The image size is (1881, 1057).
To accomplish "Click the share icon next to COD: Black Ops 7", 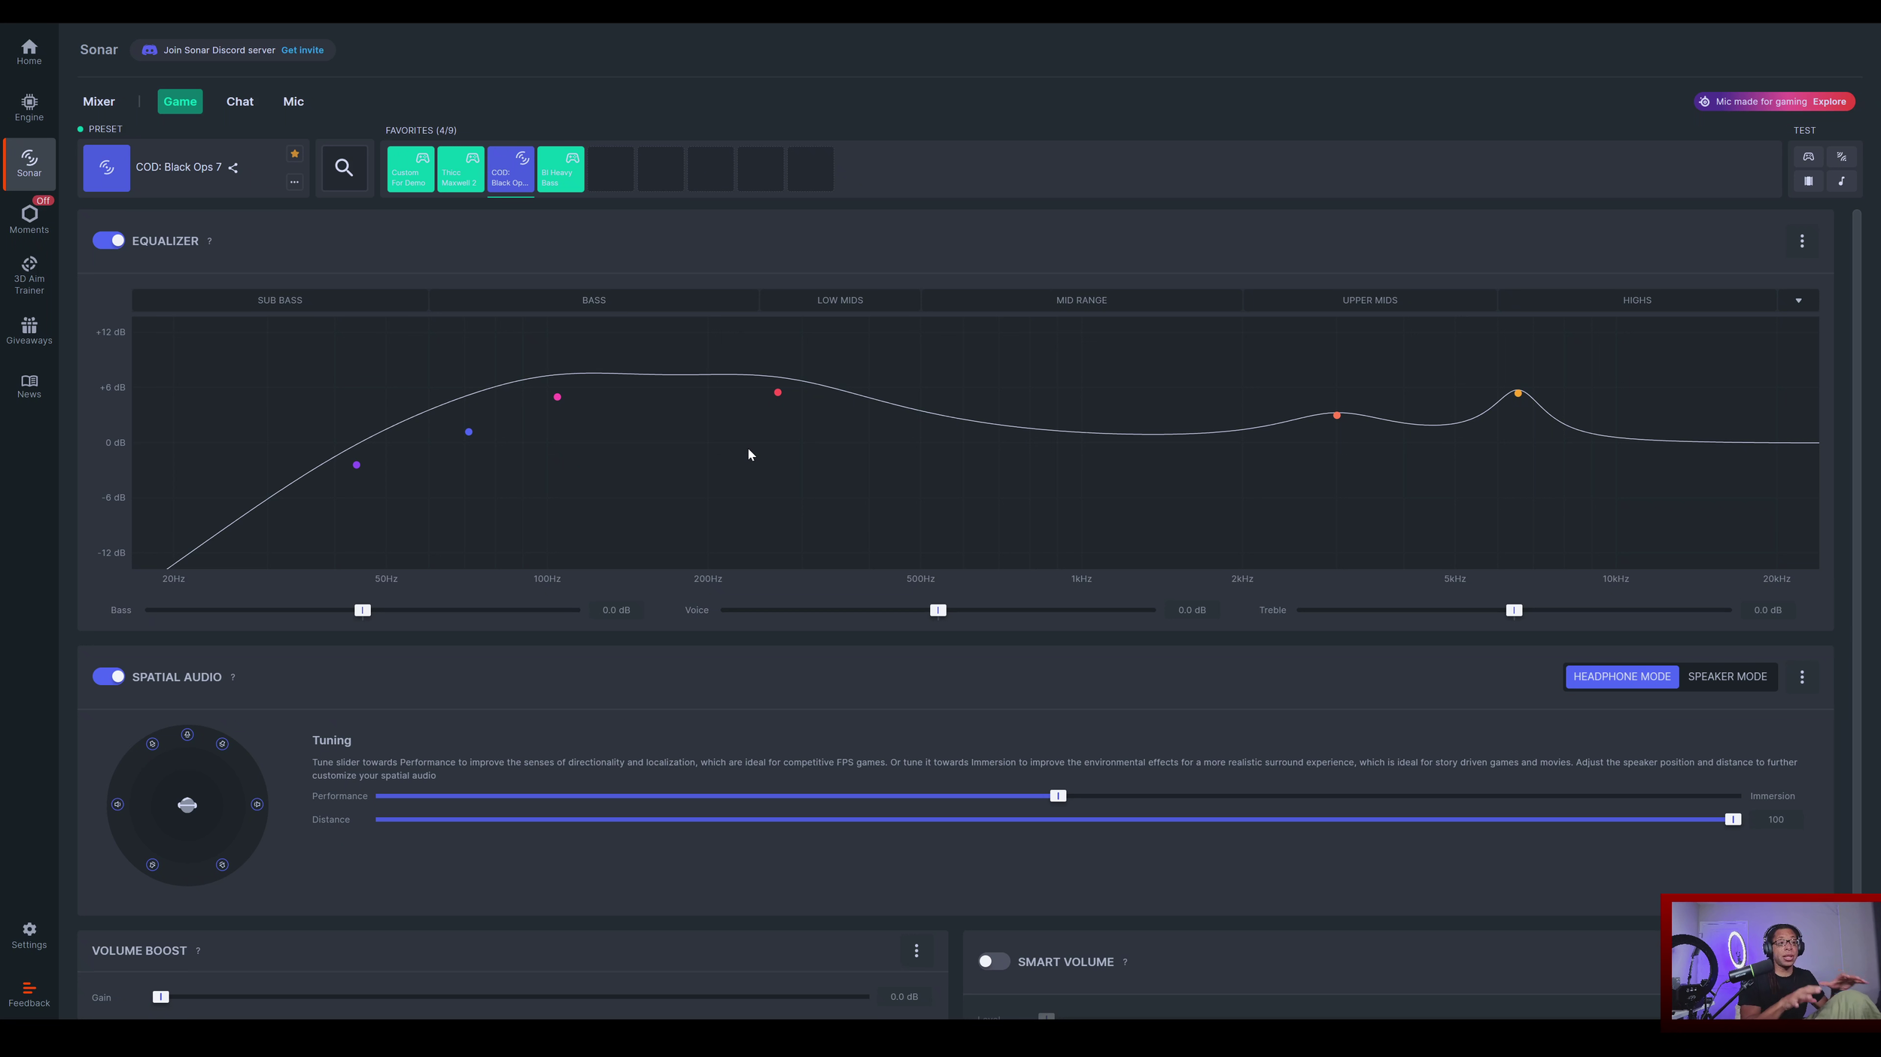I will [233, 168].
